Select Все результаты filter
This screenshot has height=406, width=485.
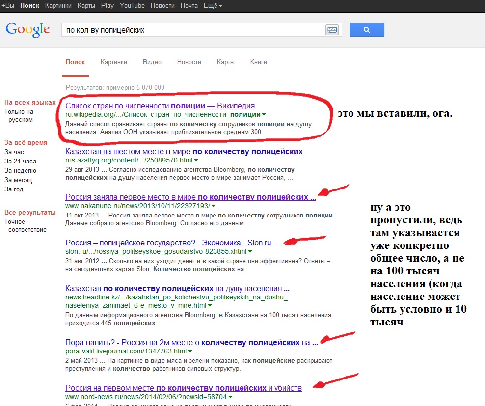(30, 212)
